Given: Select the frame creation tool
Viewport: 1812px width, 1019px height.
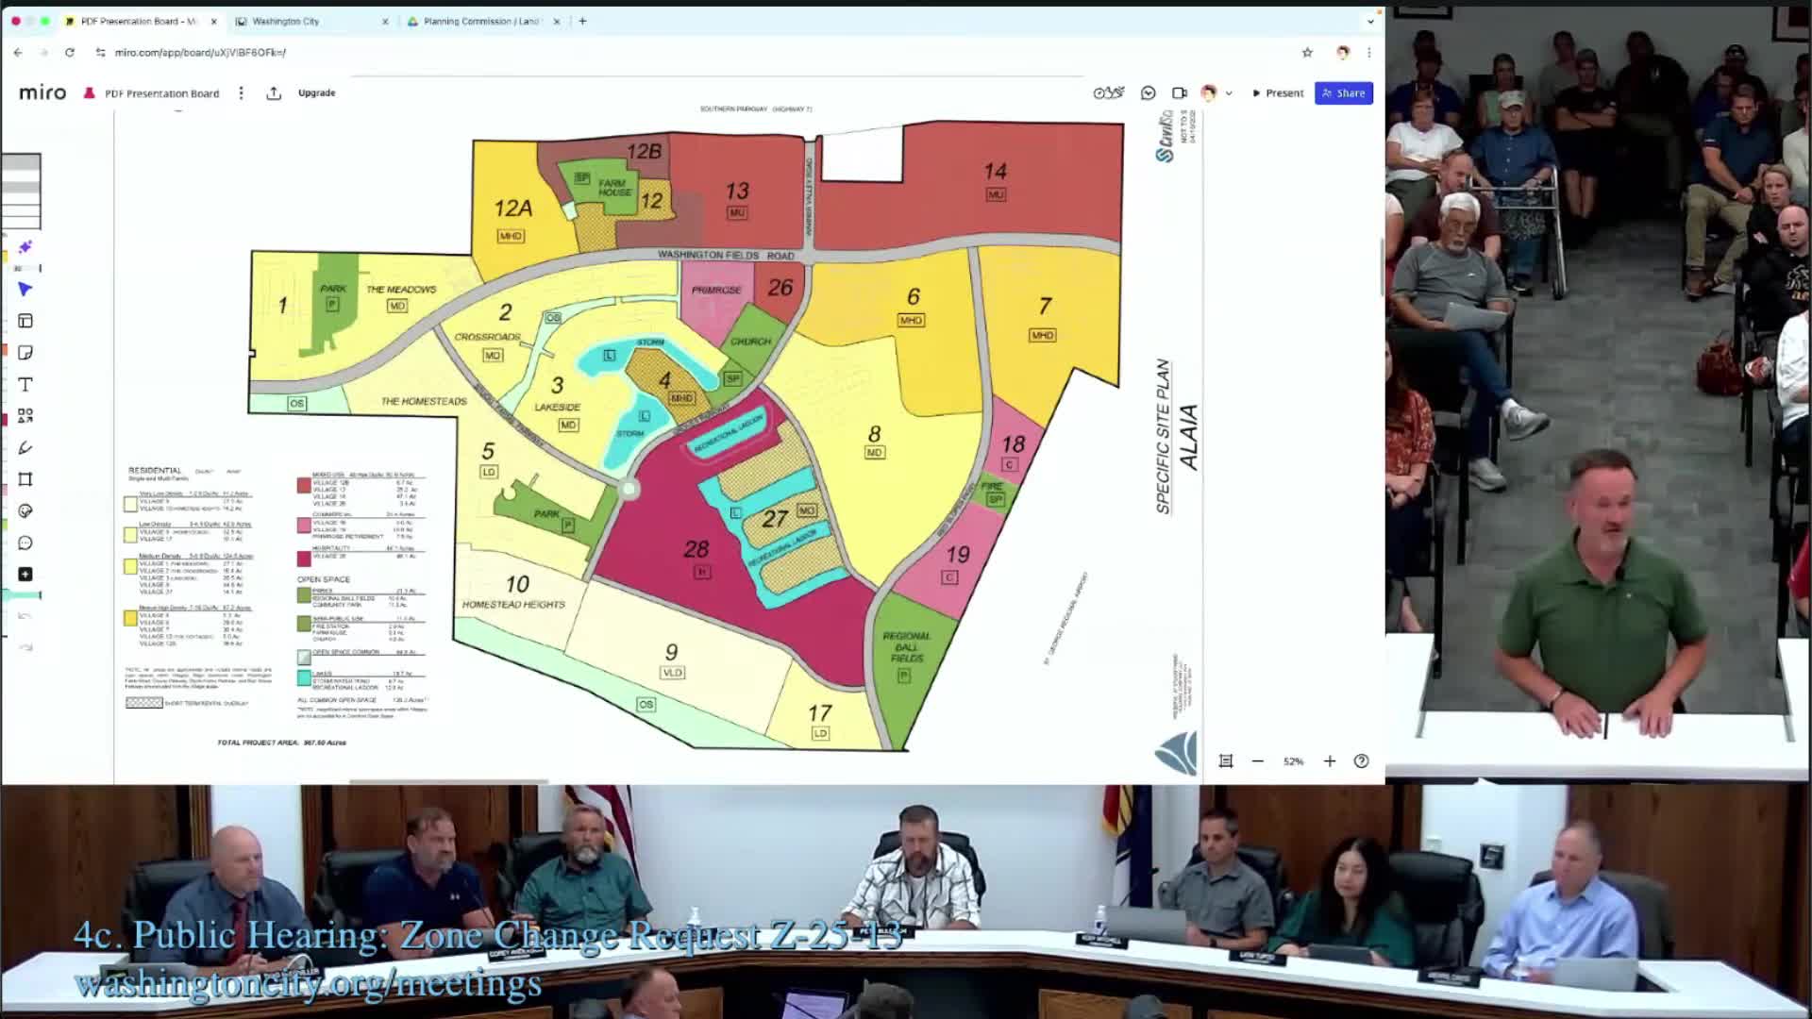Looking at the screenshot, I should (x=25, y=478).
